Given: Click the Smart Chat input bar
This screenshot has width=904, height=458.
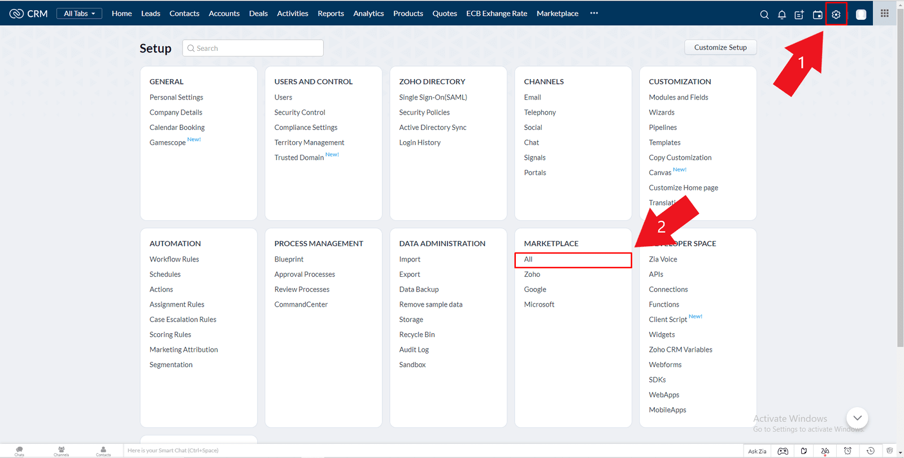Looking at the screenshot, I should (432, 451).
